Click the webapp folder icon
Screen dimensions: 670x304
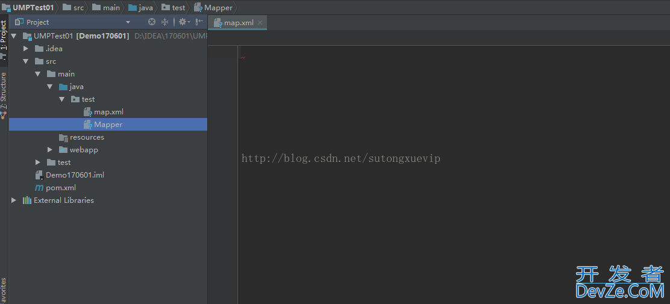pos(63,150)
